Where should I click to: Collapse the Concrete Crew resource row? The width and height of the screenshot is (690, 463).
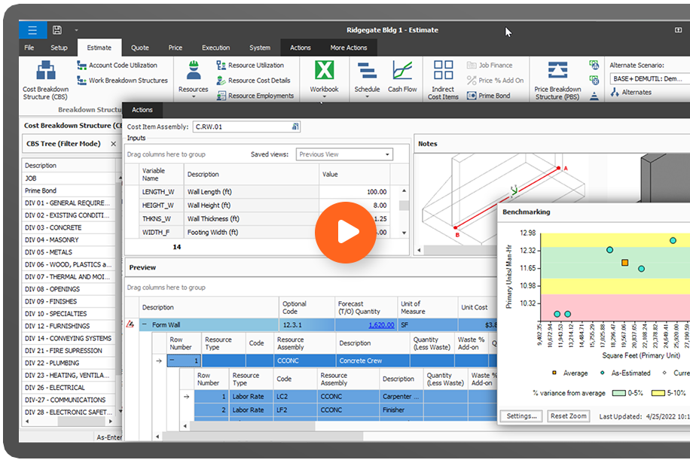171,361
